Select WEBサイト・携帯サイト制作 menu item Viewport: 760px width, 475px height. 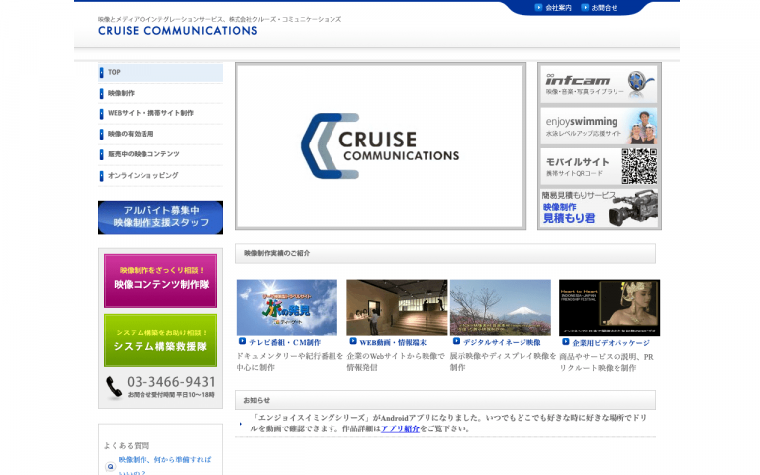[x=160, y=113]
